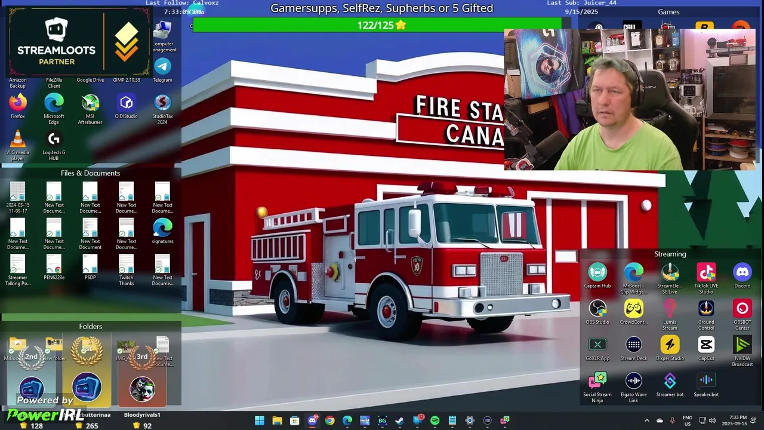Open OBSBOT Center shortcut
This screenshot has width=764, height=430.
click(743, 315)
